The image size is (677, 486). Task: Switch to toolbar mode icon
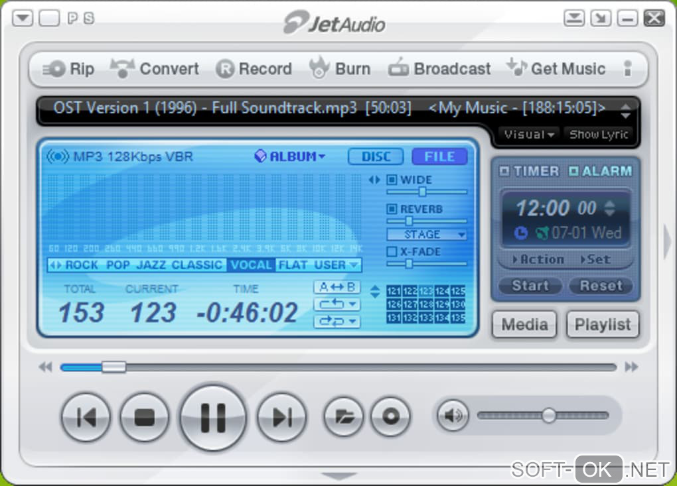[x=574, y=19]
